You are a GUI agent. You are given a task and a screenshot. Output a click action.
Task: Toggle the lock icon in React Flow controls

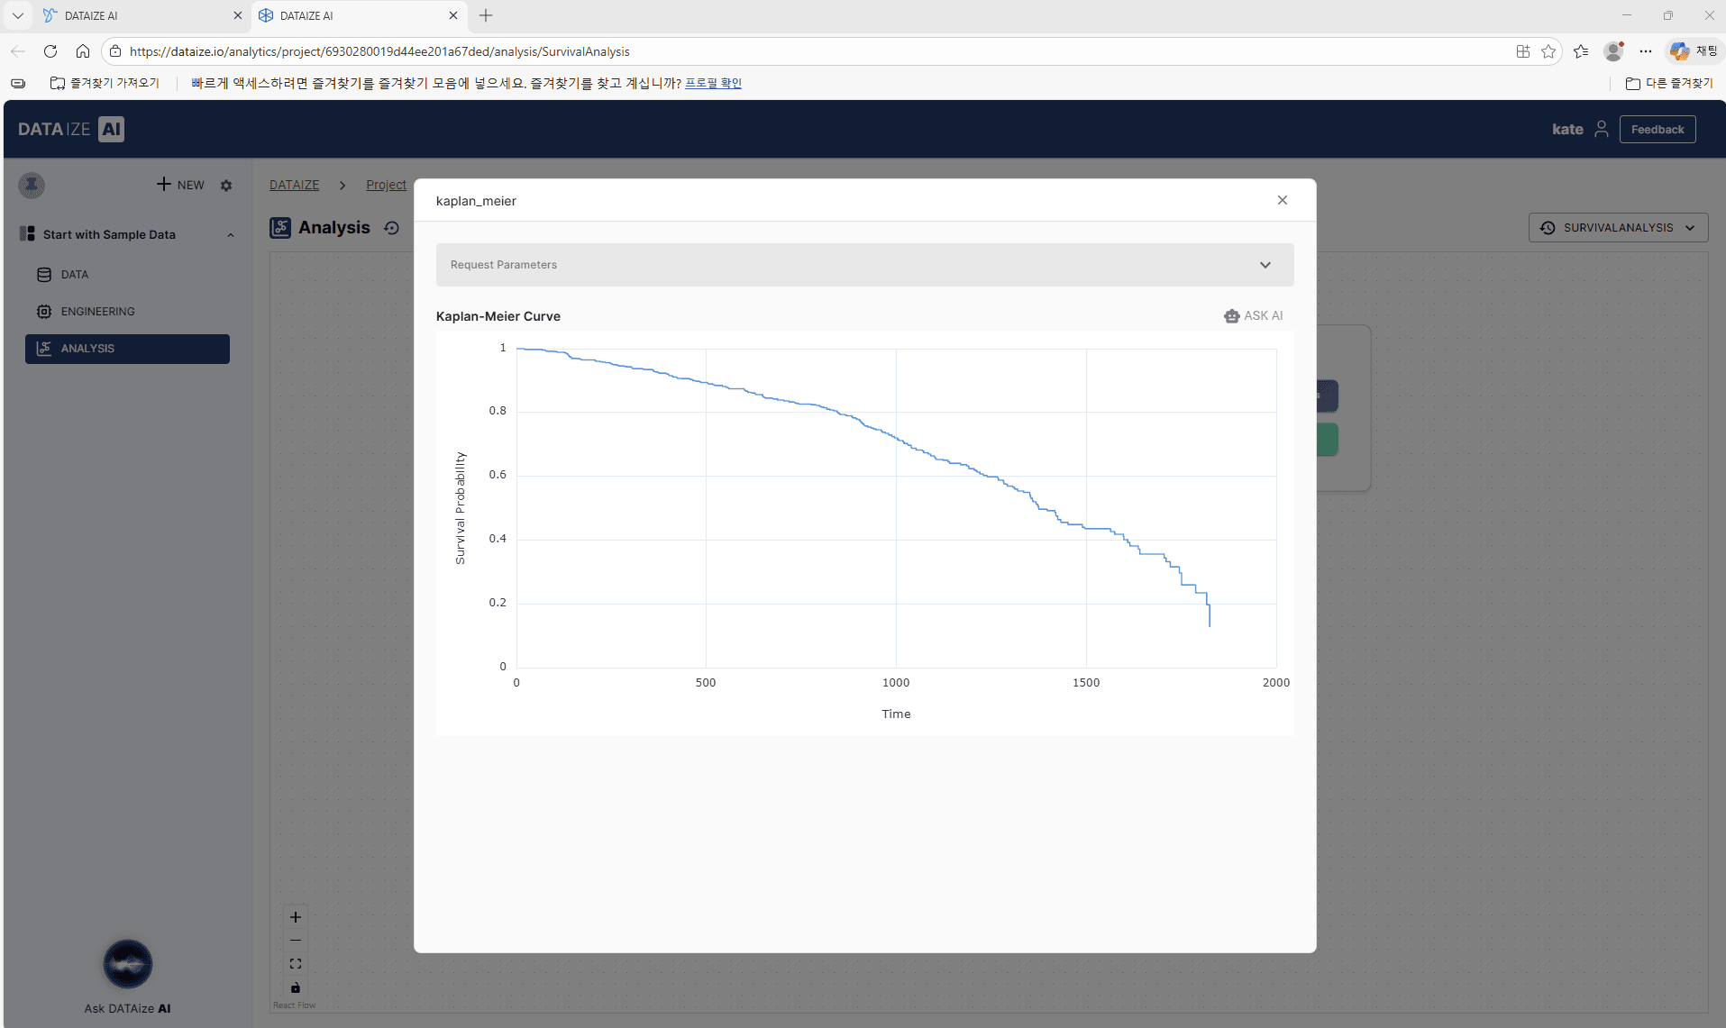(295, 987)
